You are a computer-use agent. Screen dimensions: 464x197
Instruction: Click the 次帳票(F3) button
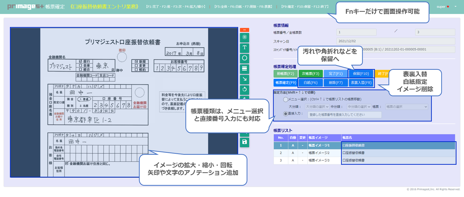311,74
